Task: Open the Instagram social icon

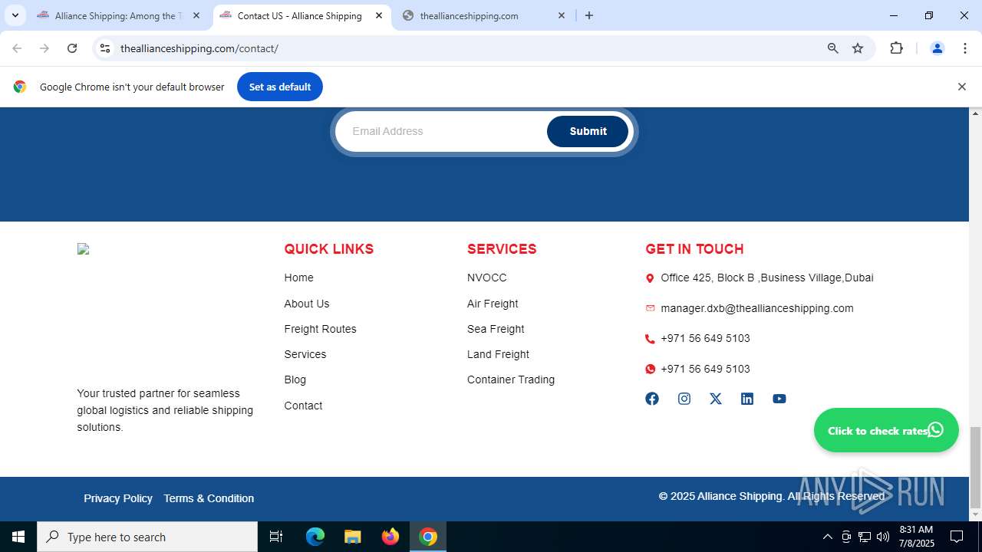Action: click(x=684, y=399)
